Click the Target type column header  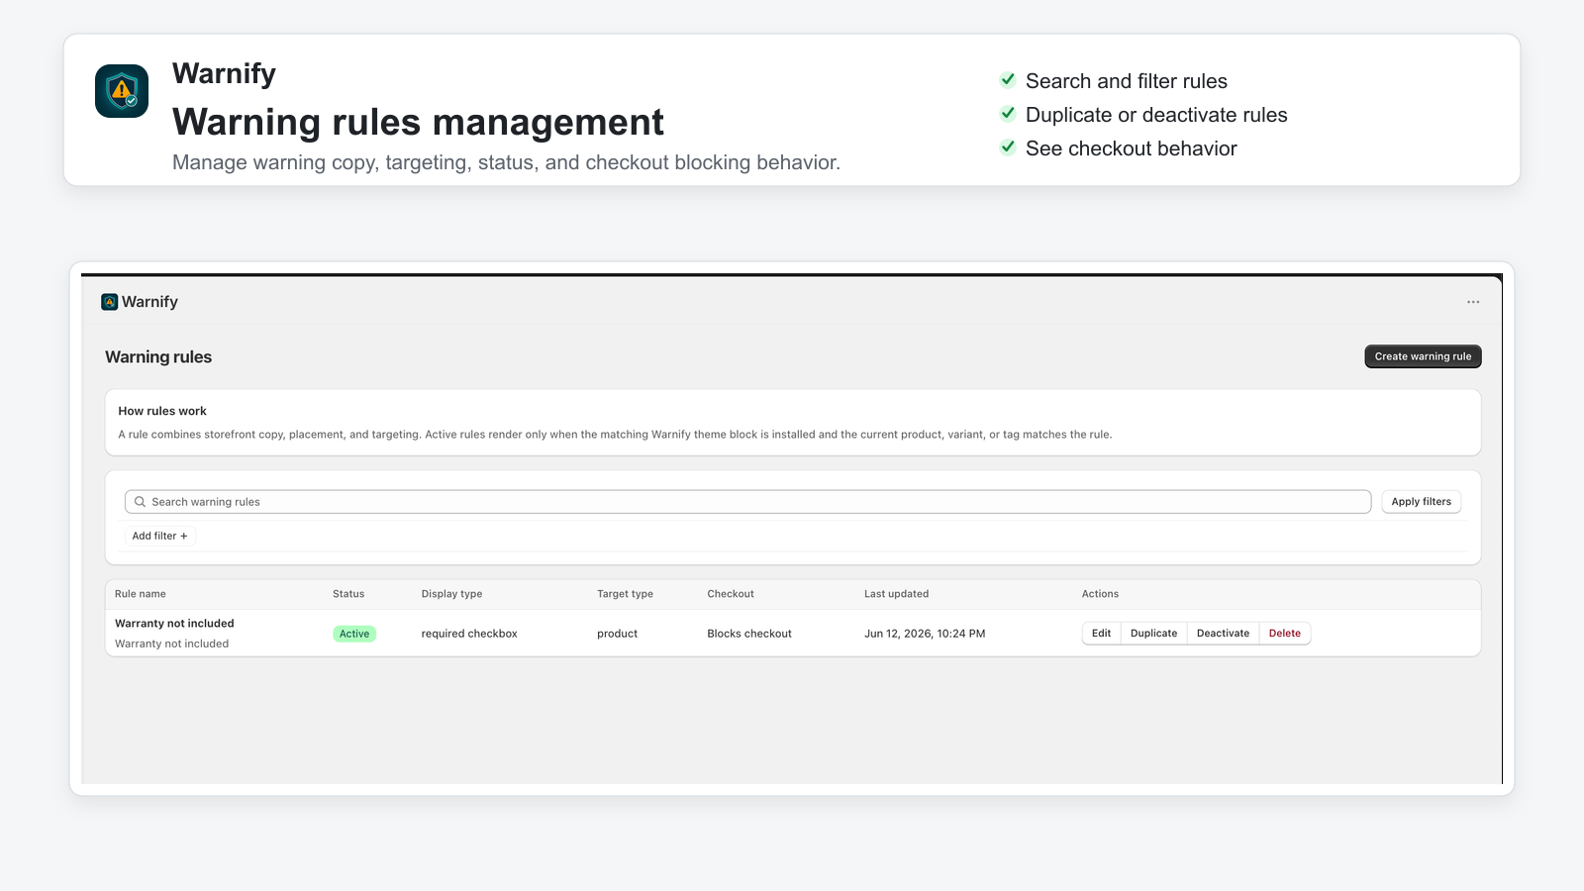click(x=625, y=594)
